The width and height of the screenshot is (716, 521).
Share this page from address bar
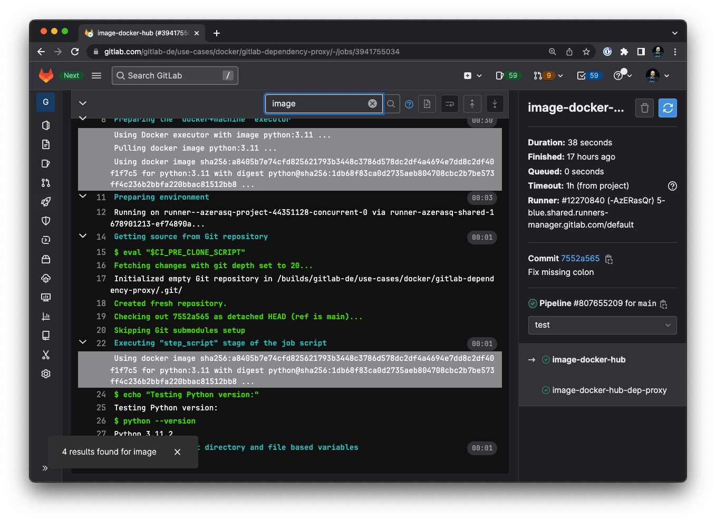569,52
